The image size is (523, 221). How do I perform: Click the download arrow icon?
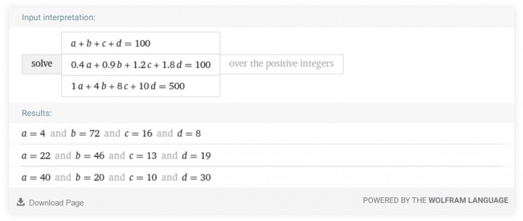21,202
